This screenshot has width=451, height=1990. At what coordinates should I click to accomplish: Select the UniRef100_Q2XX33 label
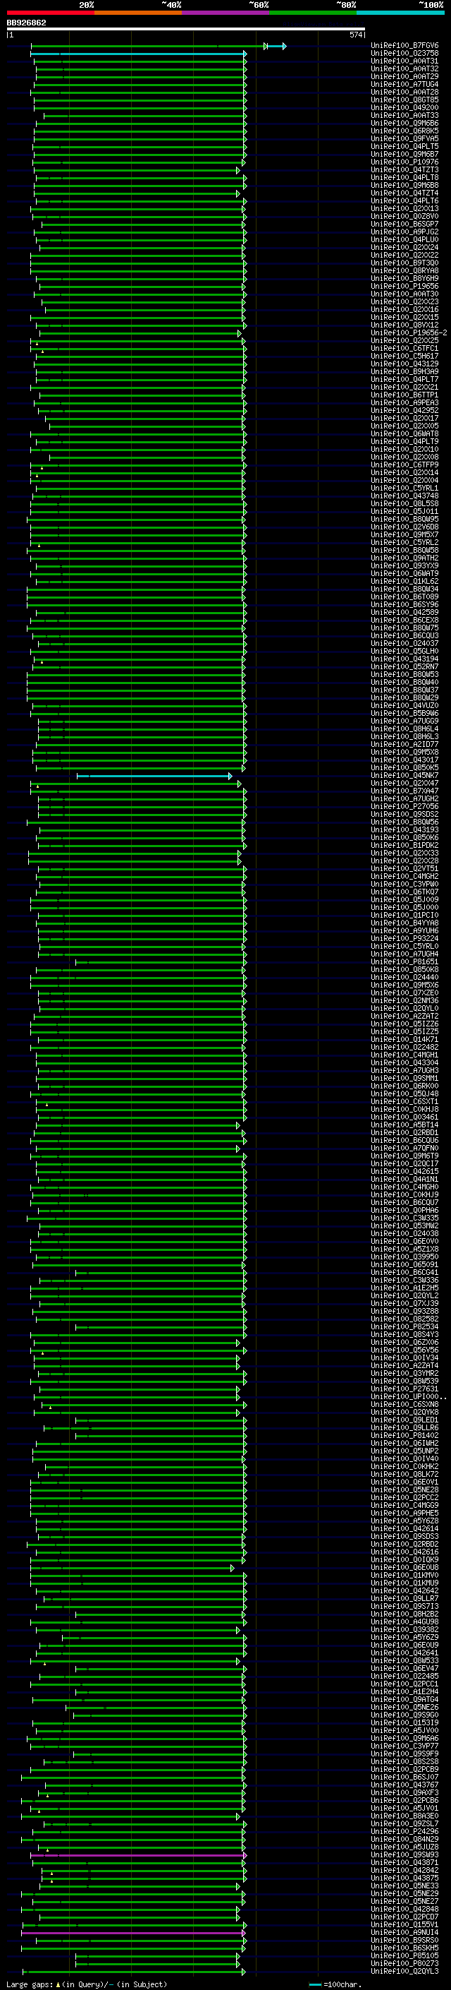click(404, 853)
